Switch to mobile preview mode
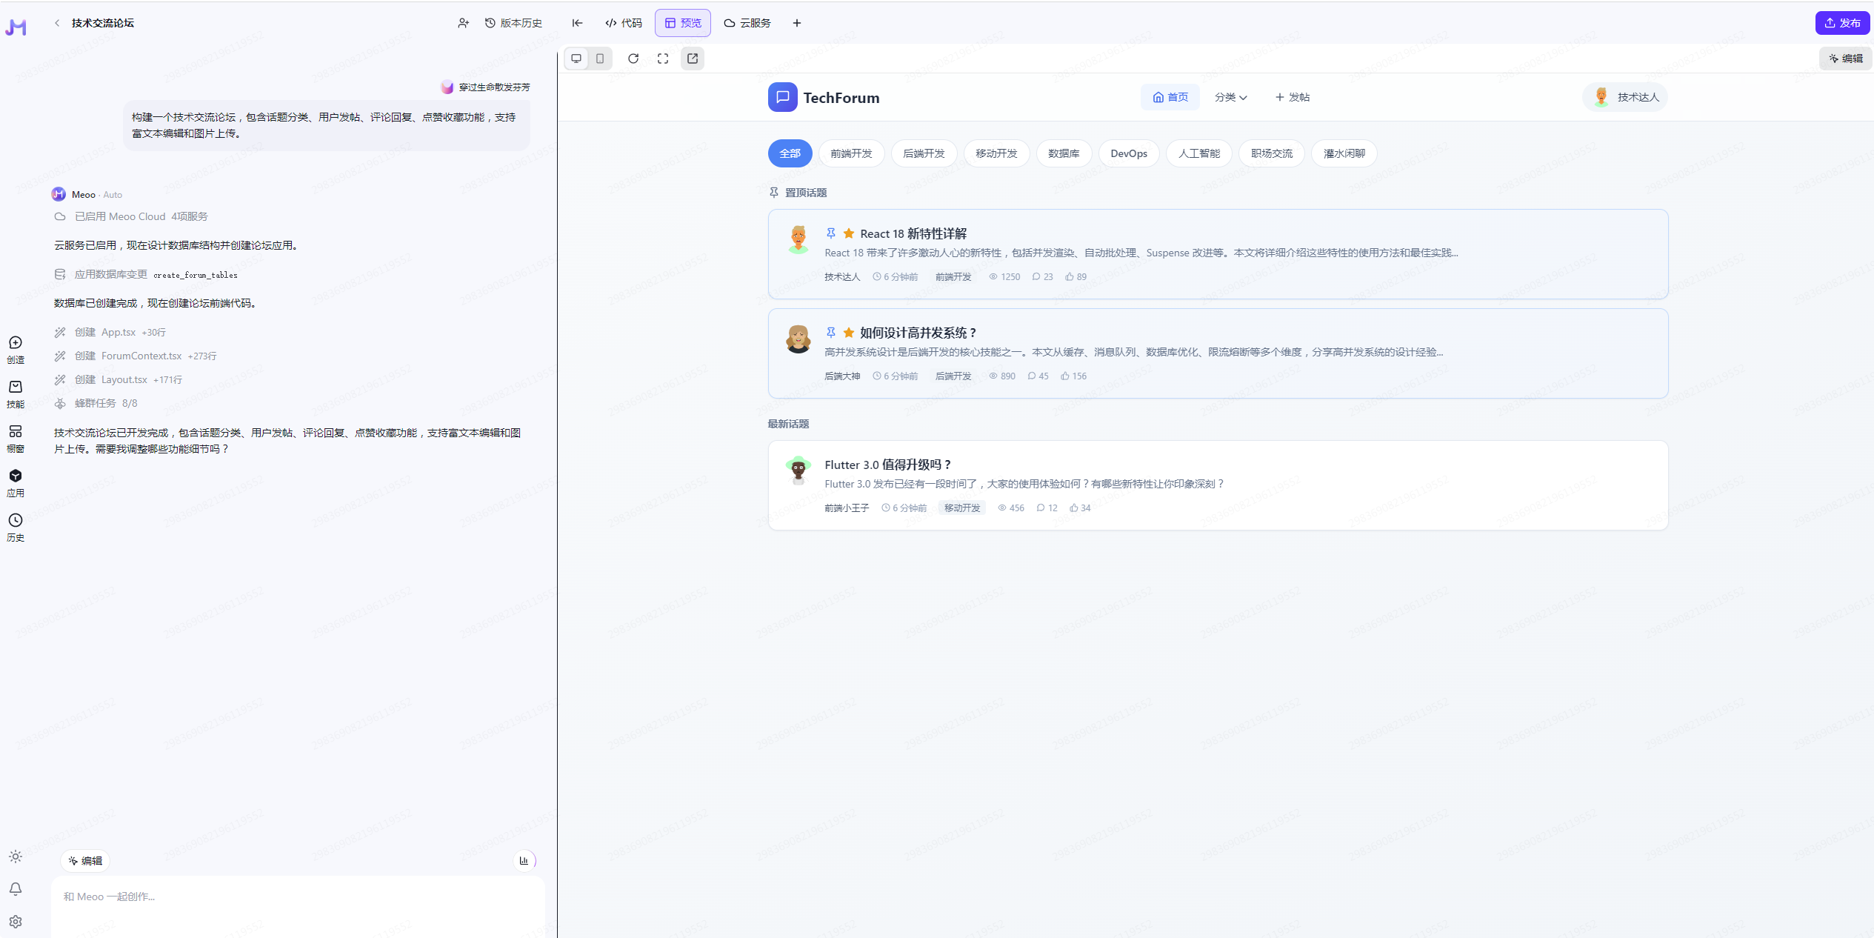 click(x=600, y=59)
